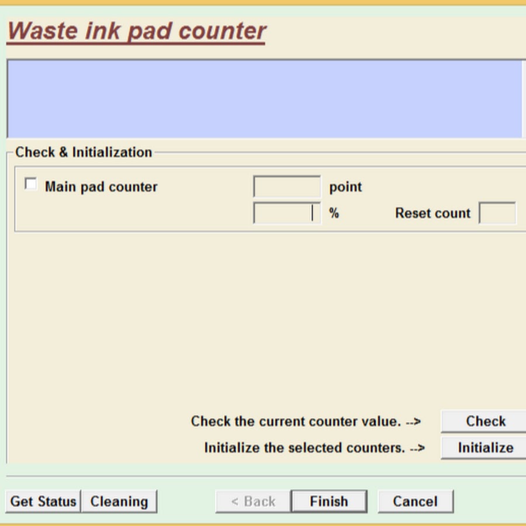The height and width of the screenshot is (526, 526).
Task: Click inside the blue information panel
Action: pos(264,99)
